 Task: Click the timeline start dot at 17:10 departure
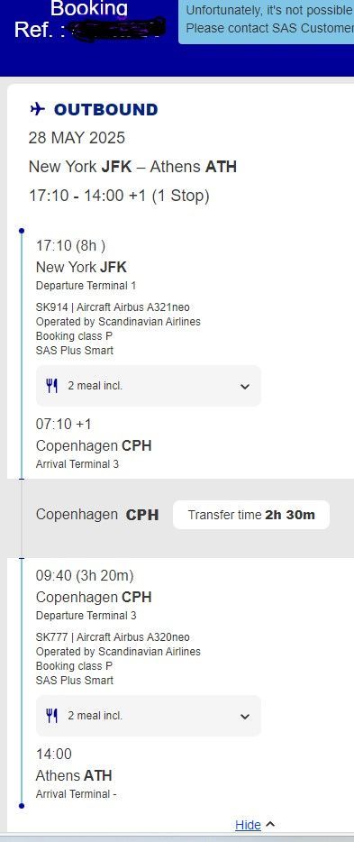click(x=22, y=231)
